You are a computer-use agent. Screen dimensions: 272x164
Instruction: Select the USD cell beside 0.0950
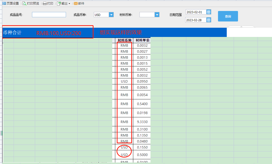click(124, 81)
